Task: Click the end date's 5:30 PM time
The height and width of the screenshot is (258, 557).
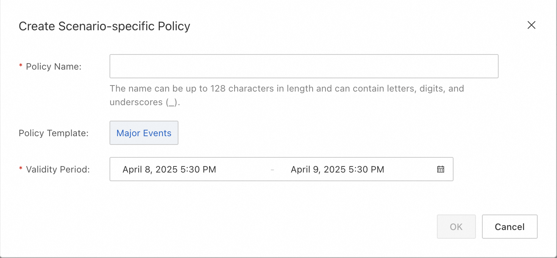Action: click(x=367, y=169)
